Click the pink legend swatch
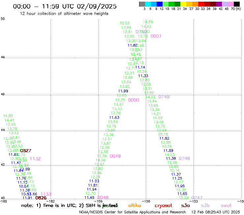Screen dimensions: 244x215 point(231,4)
